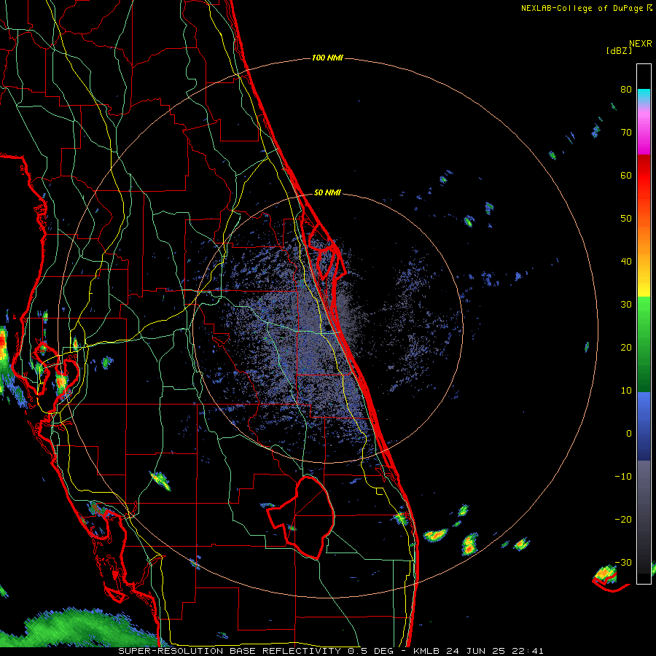The height and width of the screenshot is (656, 656).
Task: Click the -20 value on the dBZ scale
Action: point(623,520)
